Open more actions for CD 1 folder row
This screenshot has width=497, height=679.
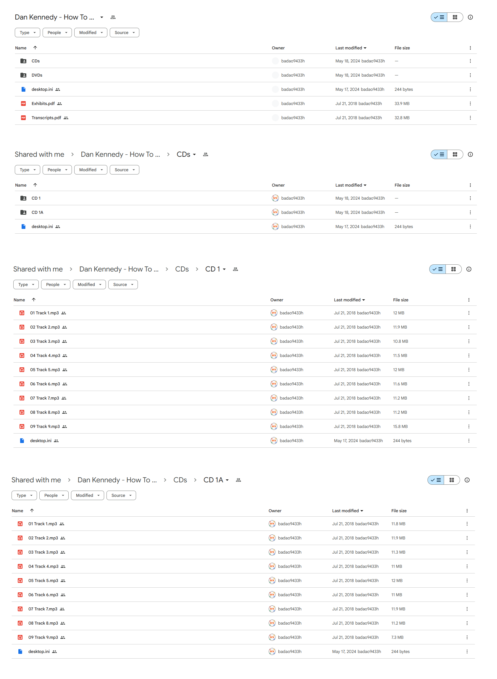click(x=470, y=198)
